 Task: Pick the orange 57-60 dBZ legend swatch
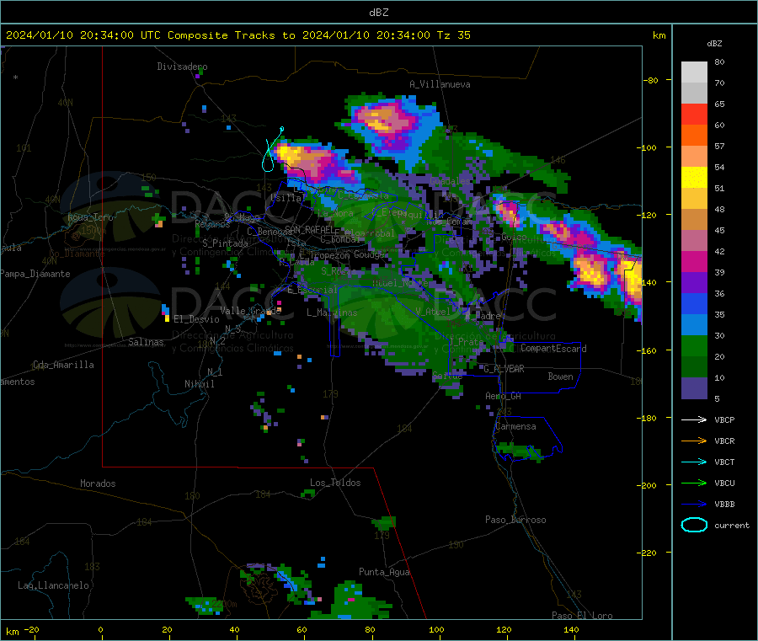click(x=694, y=136)
